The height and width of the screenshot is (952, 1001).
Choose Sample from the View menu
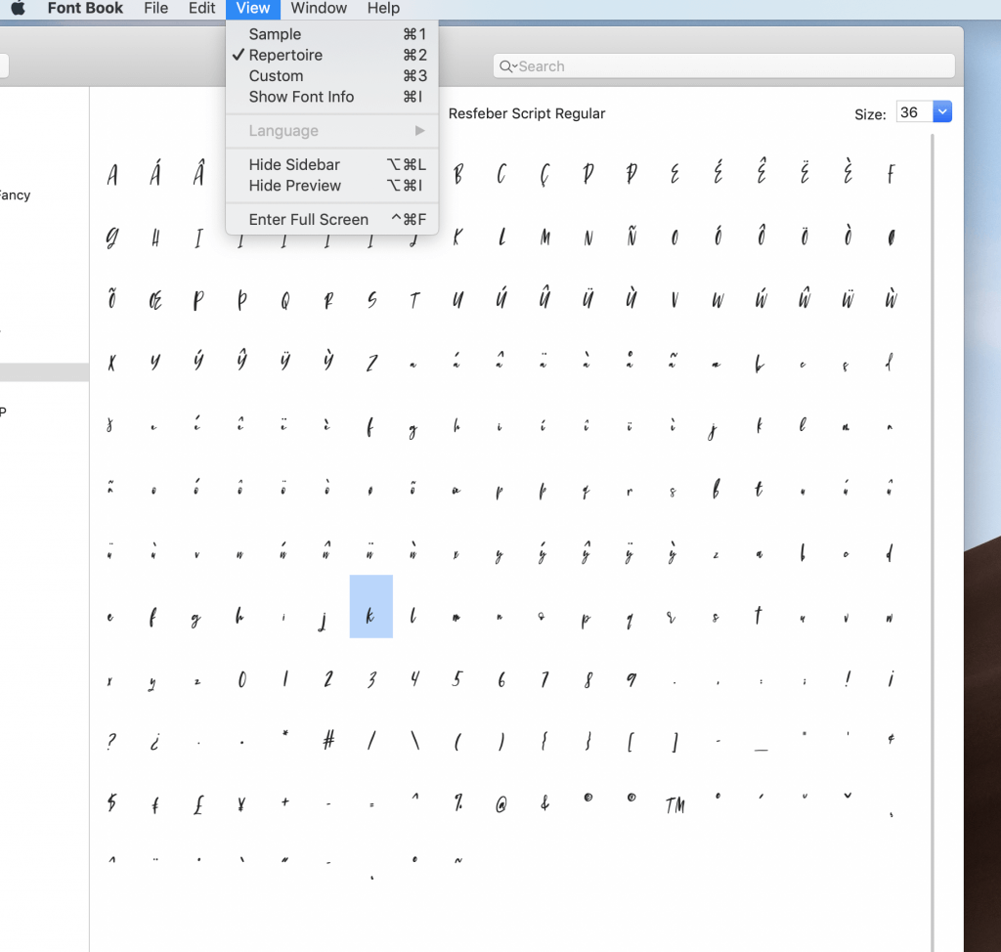[x=332, y=34]
